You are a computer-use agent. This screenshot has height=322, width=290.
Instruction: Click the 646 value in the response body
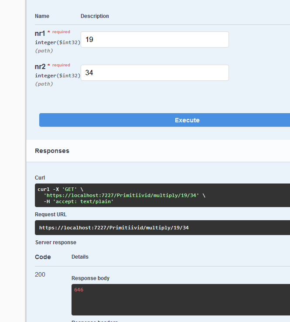pyautogui.click(x=78, y=290)
